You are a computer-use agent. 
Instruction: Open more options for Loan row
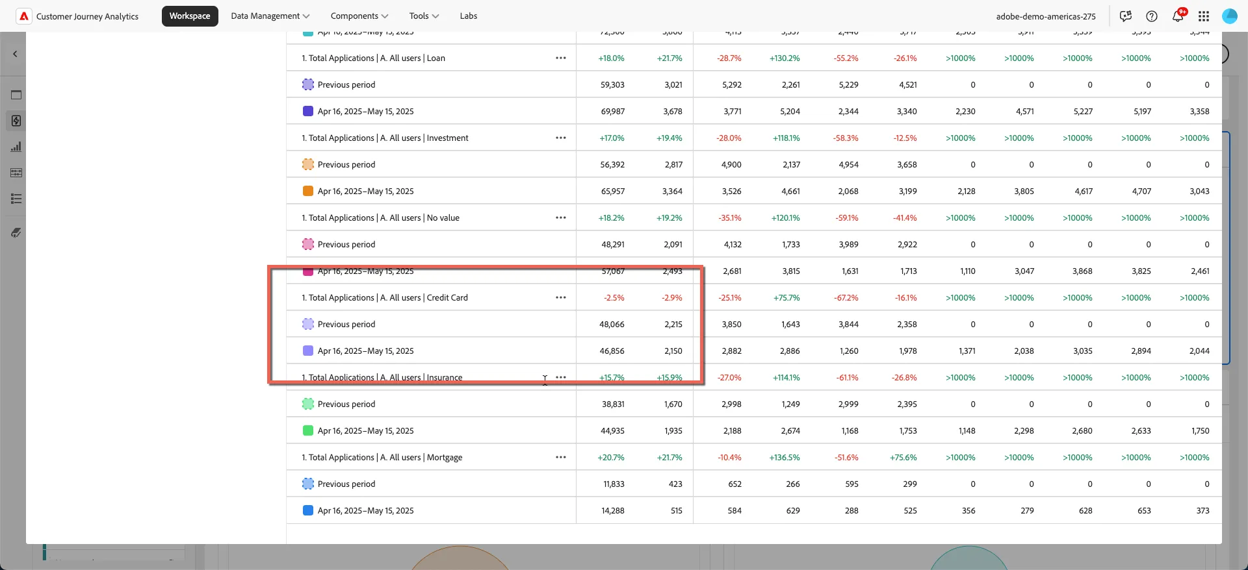(x=561, y=58)
